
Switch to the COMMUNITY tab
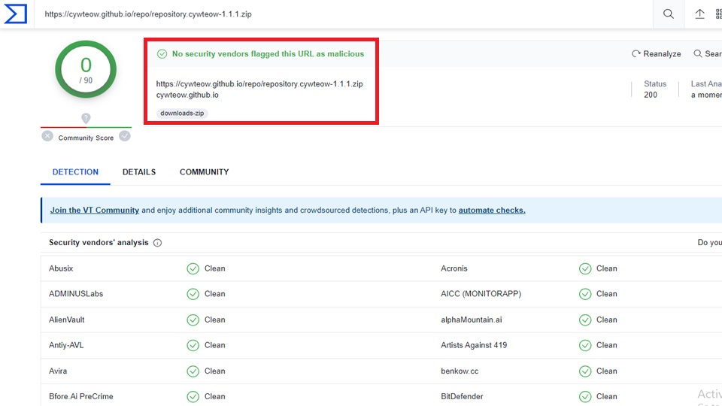204,172
